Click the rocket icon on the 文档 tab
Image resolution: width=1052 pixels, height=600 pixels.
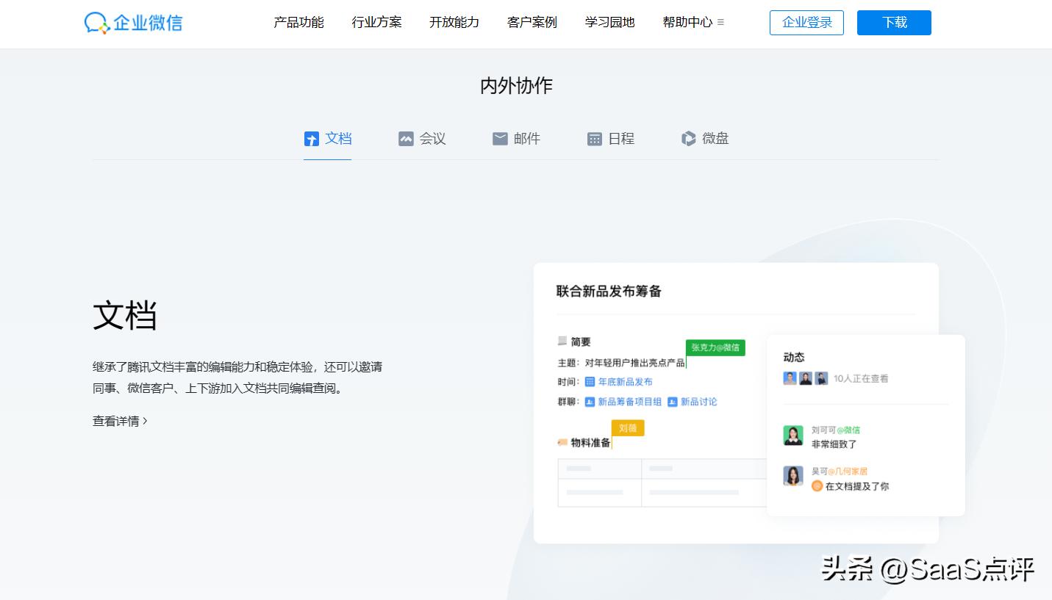[311, 138]
